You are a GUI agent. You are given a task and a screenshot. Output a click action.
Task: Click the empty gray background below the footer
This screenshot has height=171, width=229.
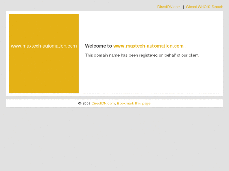(x=115, y=138)
